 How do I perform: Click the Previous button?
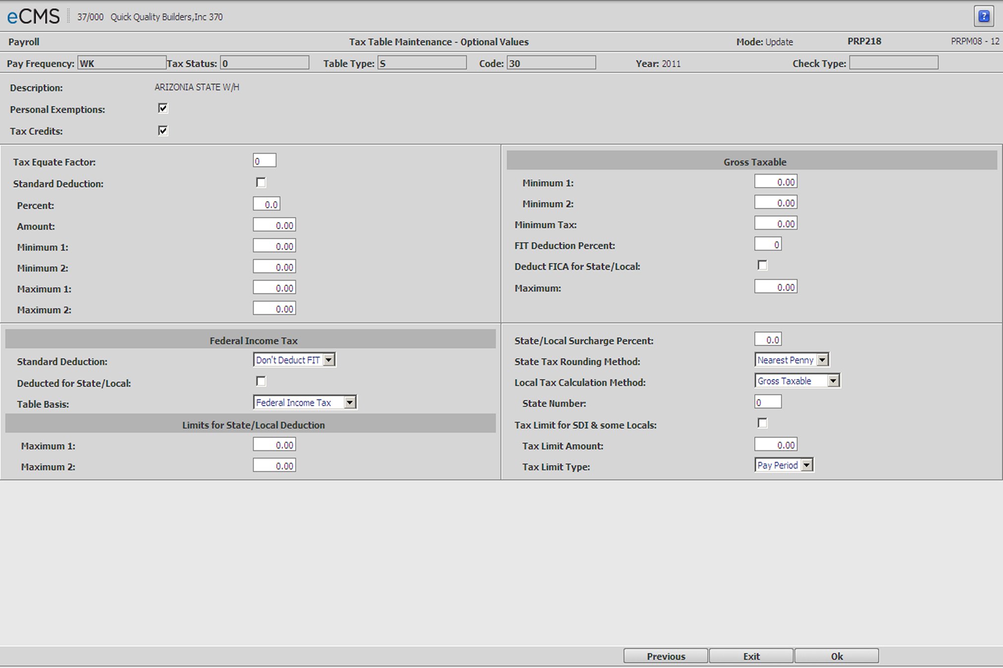665,656
